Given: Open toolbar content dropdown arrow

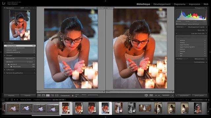Looking at the screenshot, I should pyautogui.click(x=172, y=95).
